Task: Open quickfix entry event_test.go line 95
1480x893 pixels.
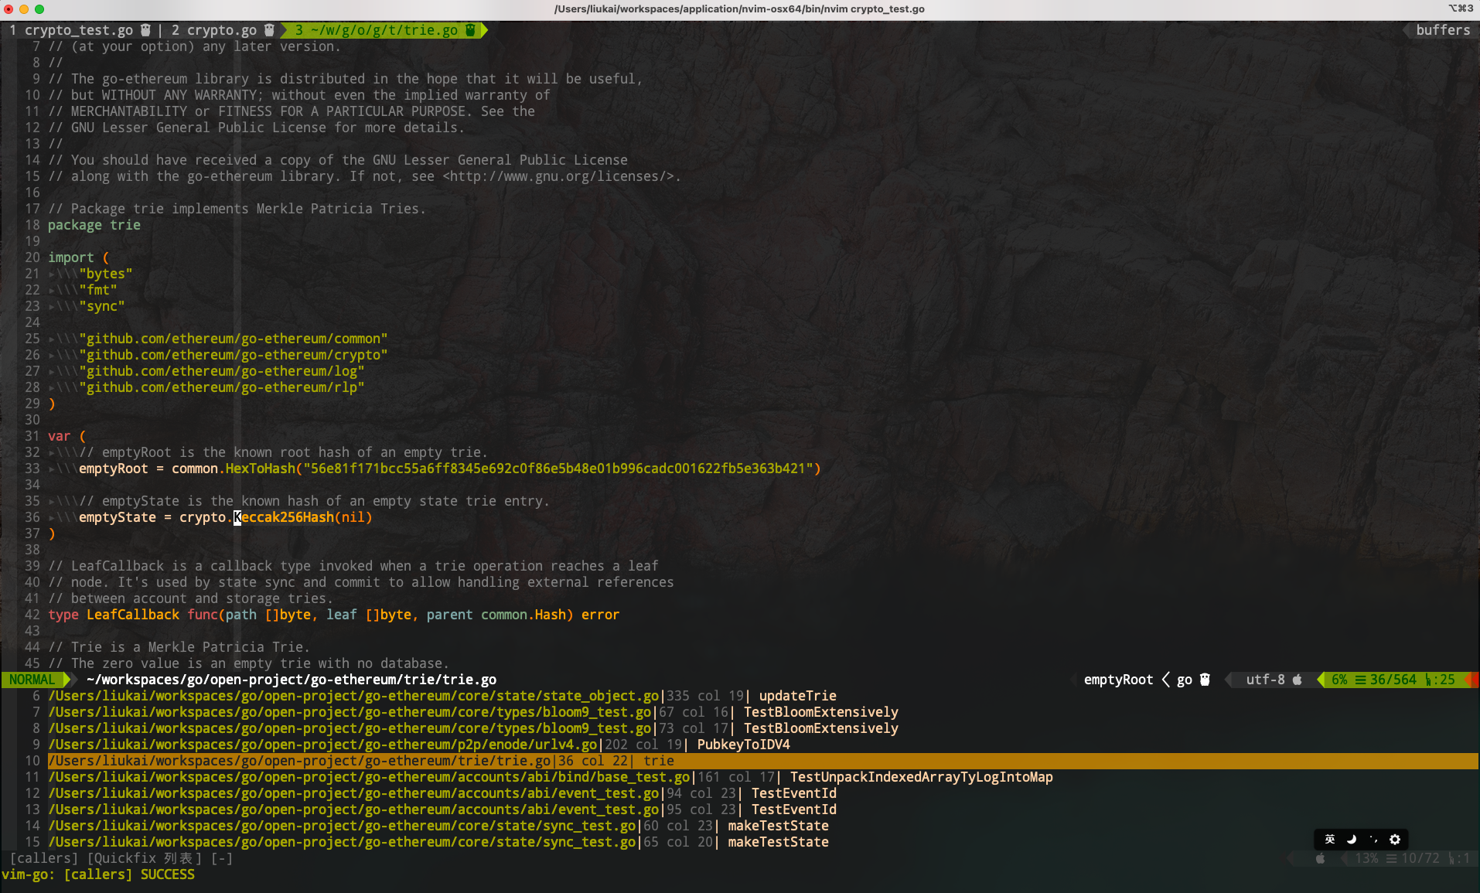Action: point(442,809)
